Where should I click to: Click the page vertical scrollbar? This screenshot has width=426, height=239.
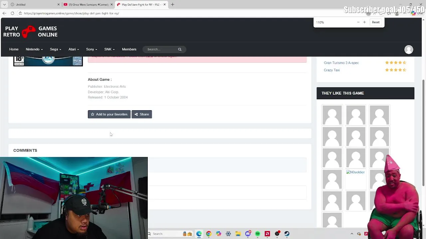point(424,133)
